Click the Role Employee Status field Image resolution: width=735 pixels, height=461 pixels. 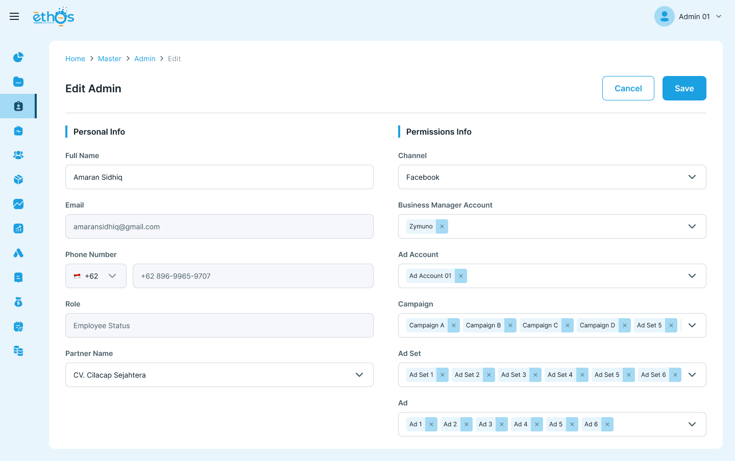pos(219,325)
